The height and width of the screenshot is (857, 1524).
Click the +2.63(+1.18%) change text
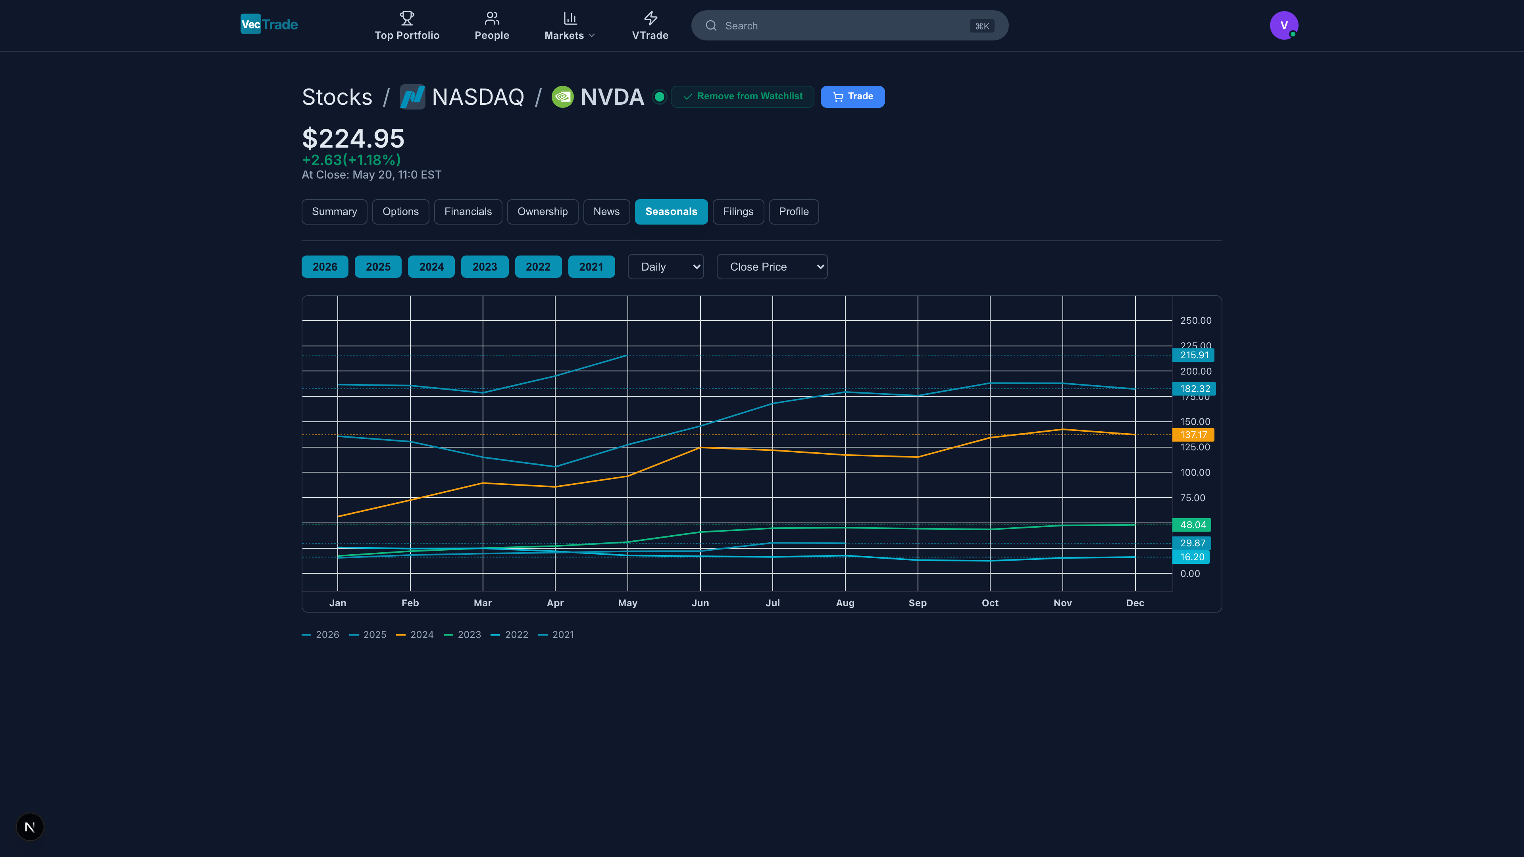pos(351,159)
